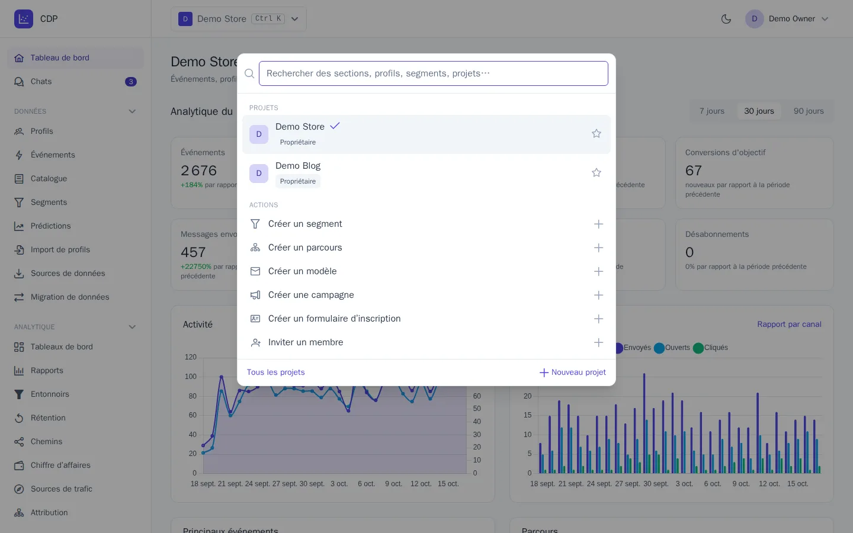Click the plus icon for Créer un segment
The image size is (853, 533).
[599, 224]
